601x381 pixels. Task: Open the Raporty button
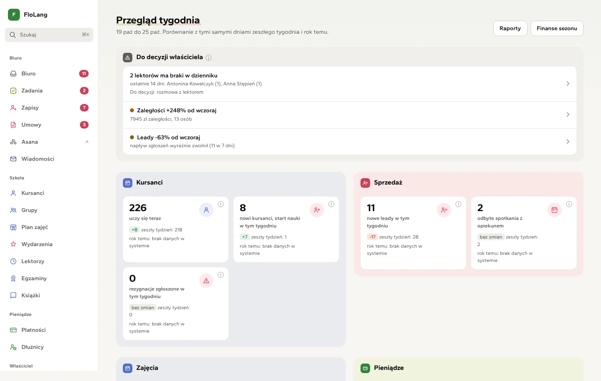[x=510, y=28]
